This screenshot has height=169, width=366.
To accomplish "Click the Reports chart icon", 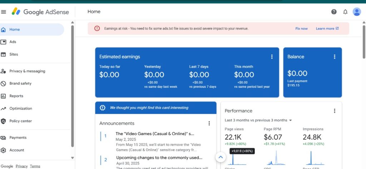I will click(x=3, y=96).
